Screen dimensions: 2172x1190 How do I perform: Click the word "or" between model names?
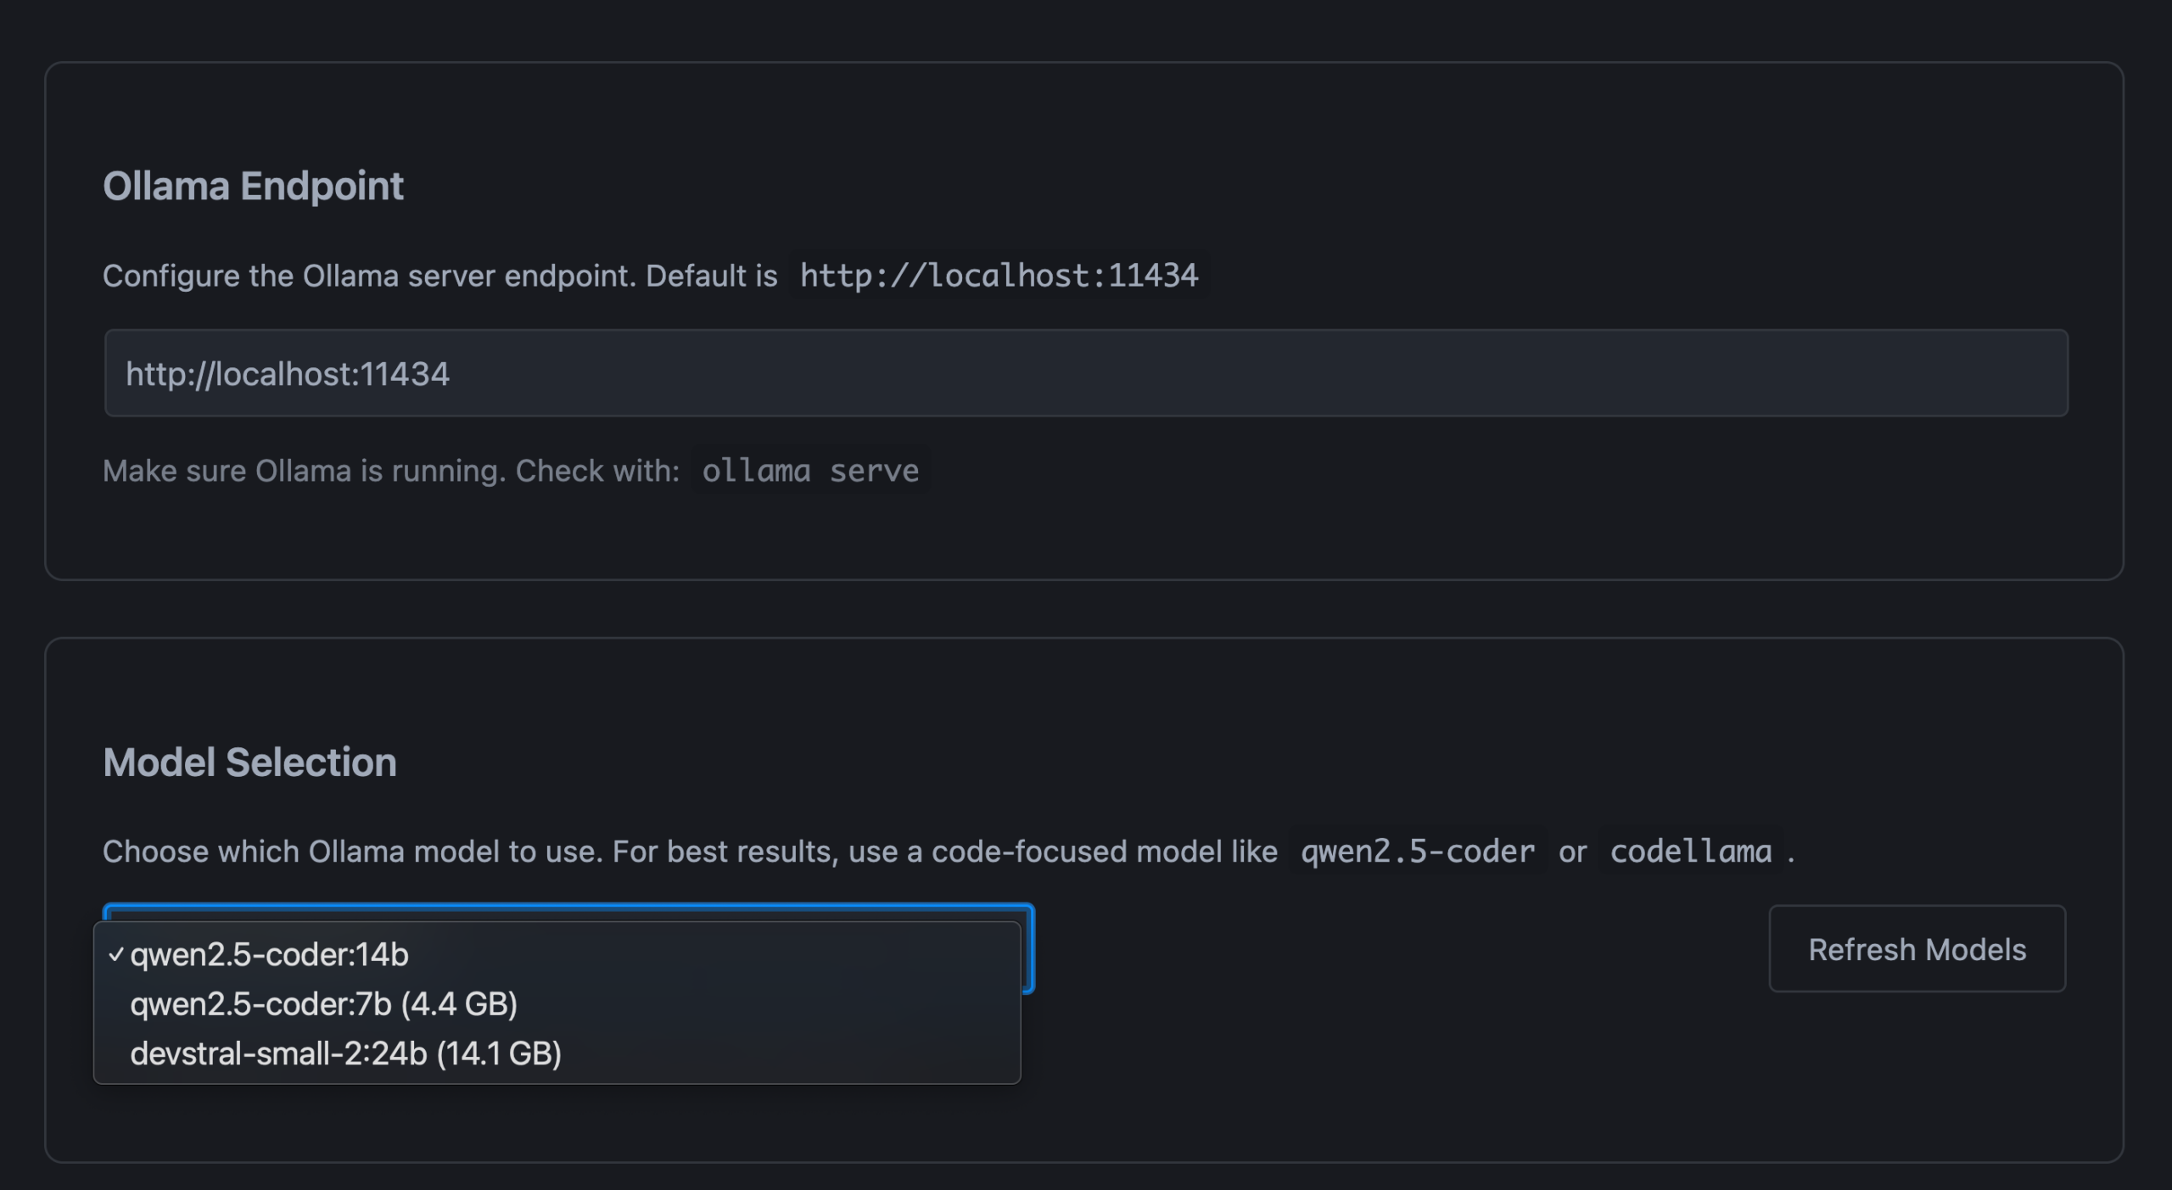click(x=1572, y=852)
